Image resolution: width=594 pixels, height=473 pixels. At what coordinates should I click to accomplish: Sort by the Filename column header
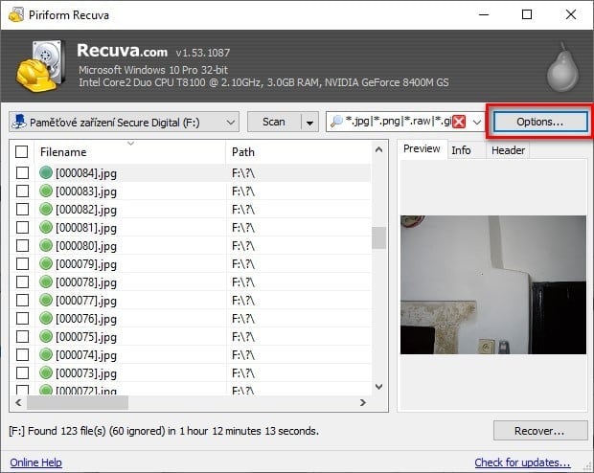pyautogui.click(x=130, y=152)
